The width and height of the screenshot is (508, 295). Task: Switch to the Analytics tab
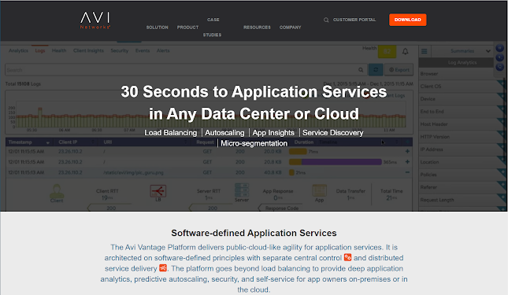pos(18,51)
